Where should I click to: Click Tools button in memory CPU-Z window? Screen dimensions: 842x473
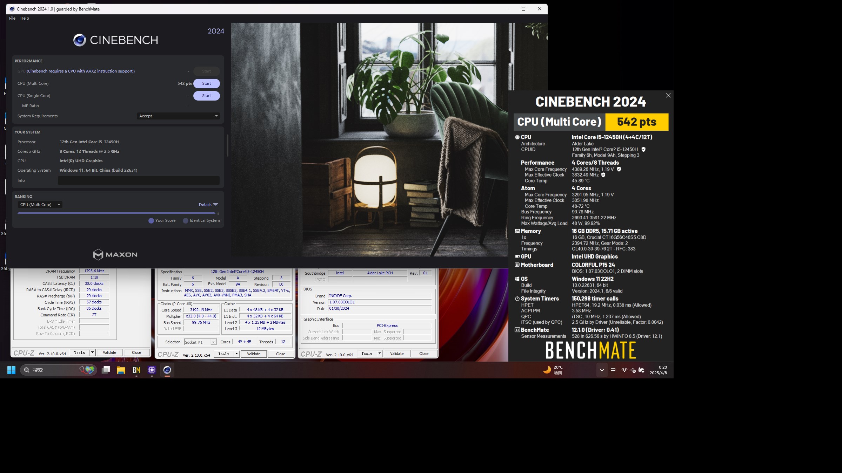[80, 353]
